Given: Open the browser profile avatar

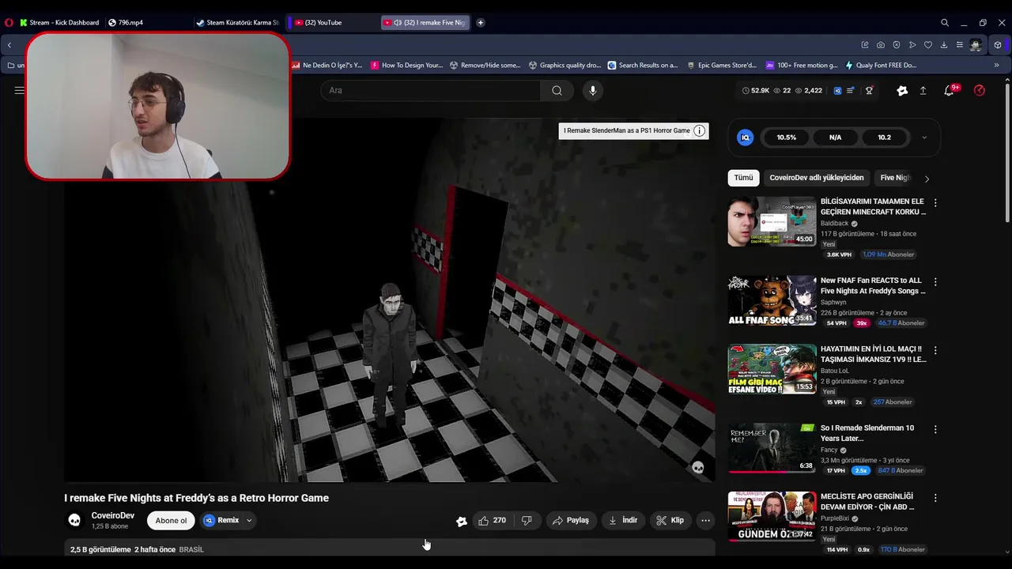Looking at the screenshot, I should pos(976,45).
